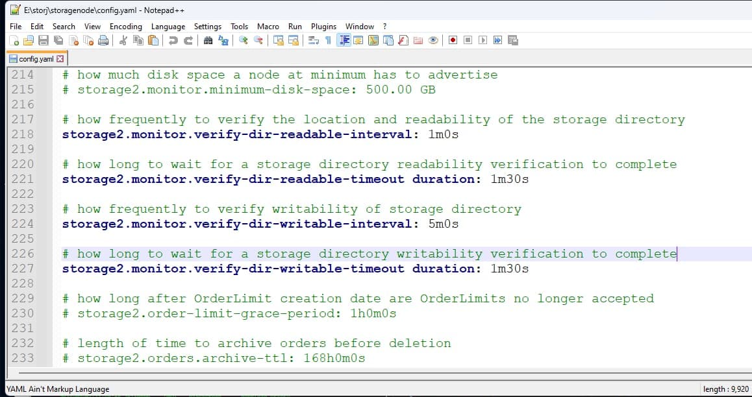Click comment 'storage2.order-limit-grace-period: 1h0m0s'
The image size is (752, 397).
click(236, 314)
